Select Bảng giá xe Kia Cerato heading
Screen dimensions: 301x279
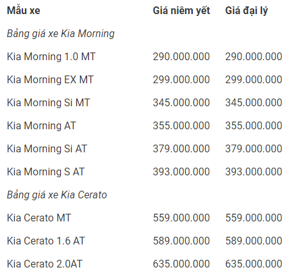pyautogui.click(x=57, y=195)
